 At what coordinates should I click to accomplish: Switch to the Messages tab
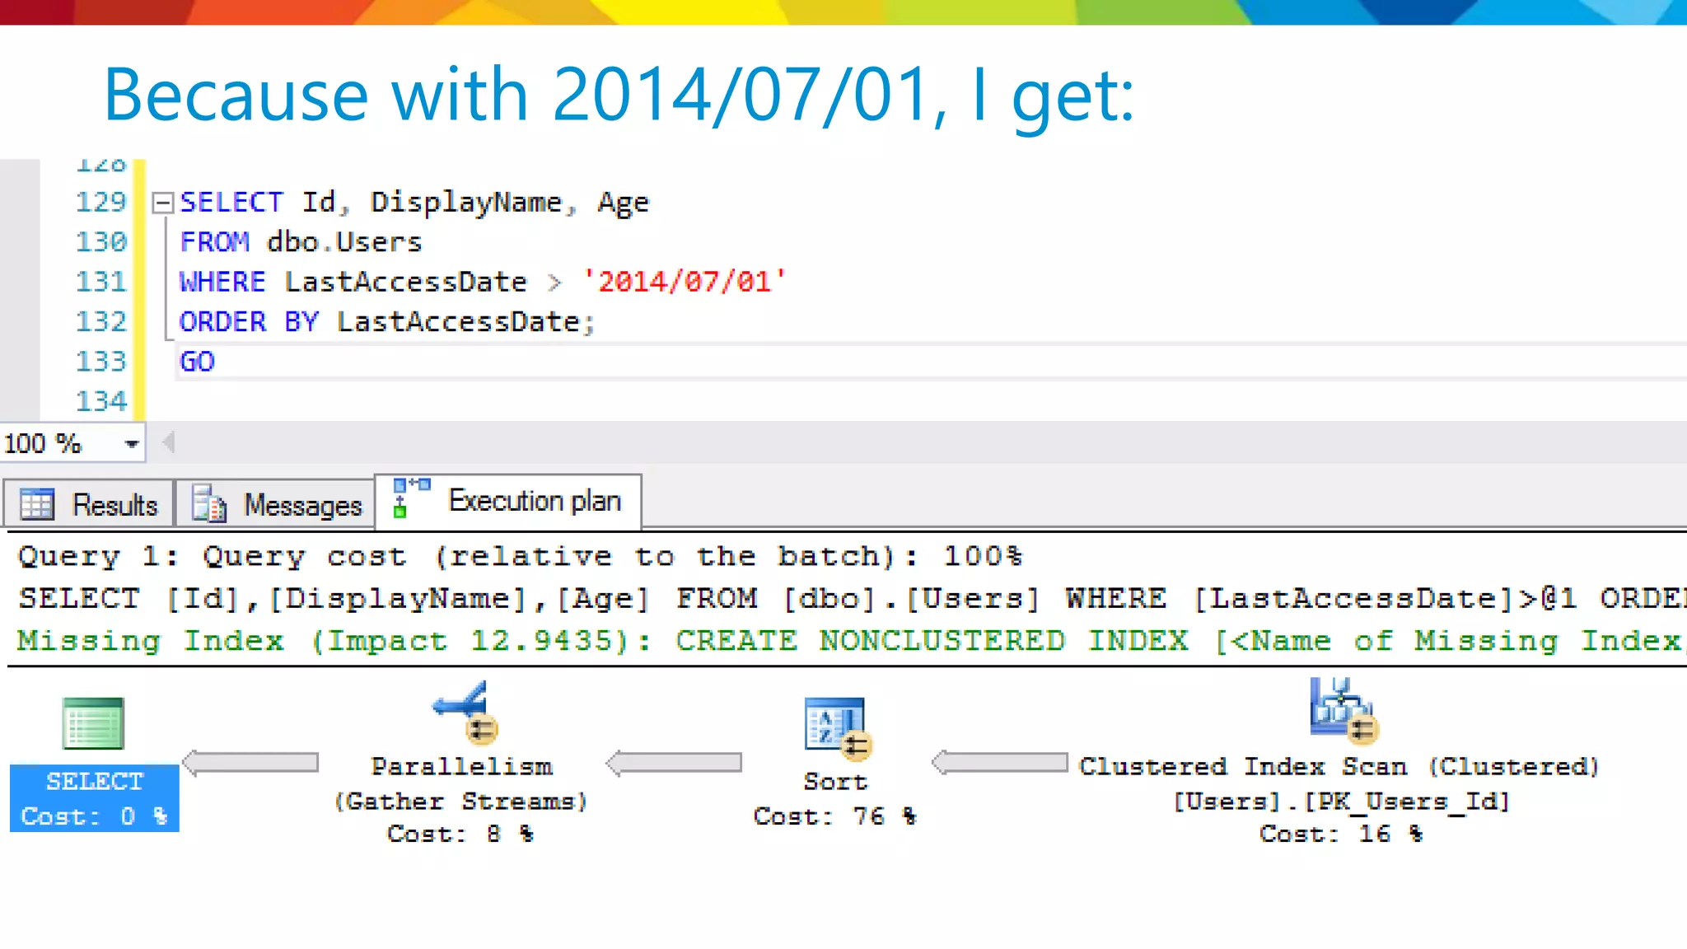(x=301, y=504)
